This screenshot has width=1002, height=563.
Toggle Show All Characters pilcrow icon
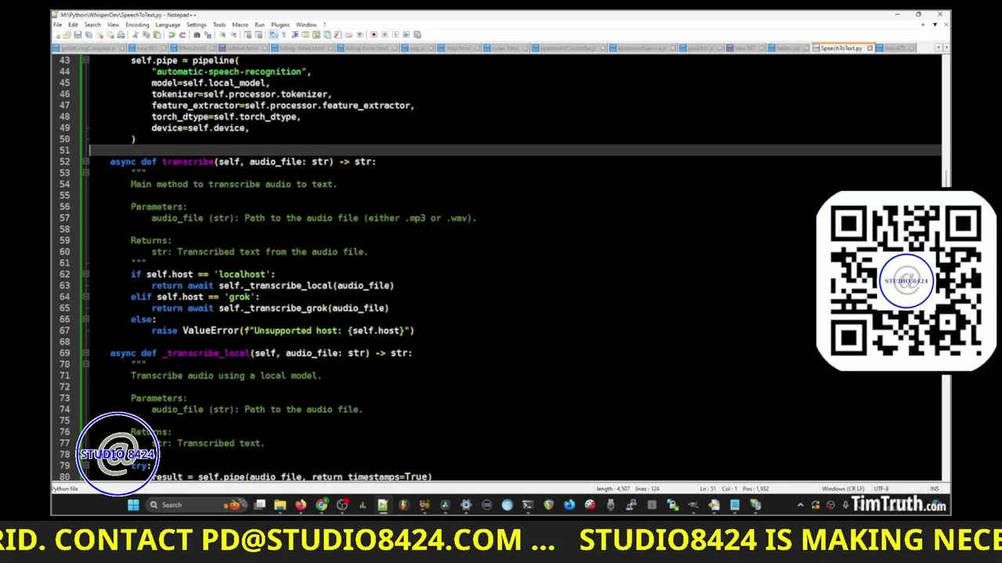pyautogui.click(x=283, y=34)
